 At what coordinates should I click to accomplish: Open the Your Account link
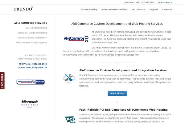(x=165, y=2)
